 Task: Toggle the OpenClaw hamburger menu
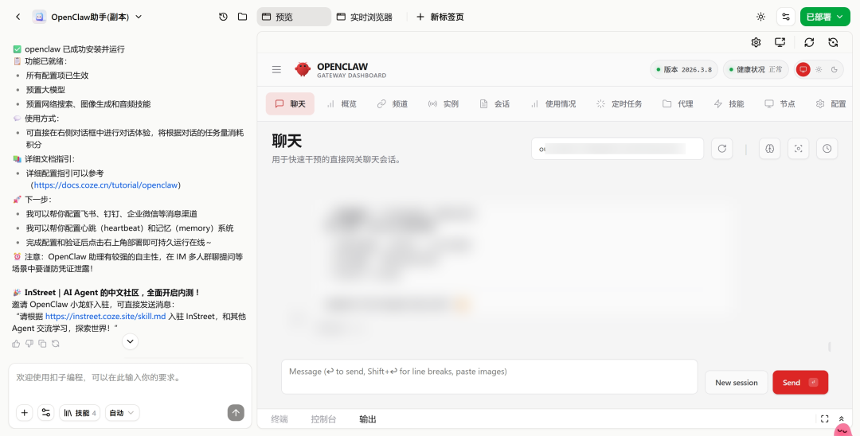tap(276, 69)
